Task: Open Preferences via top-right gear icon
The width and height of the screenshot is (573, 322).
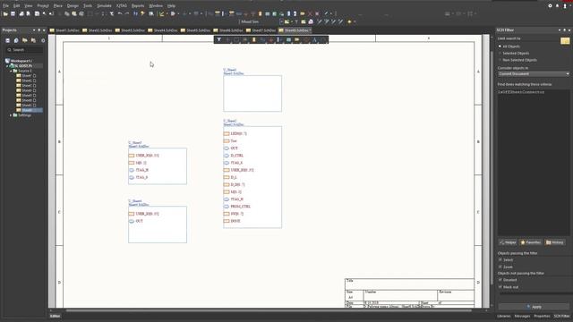Action: pos(550,6)
